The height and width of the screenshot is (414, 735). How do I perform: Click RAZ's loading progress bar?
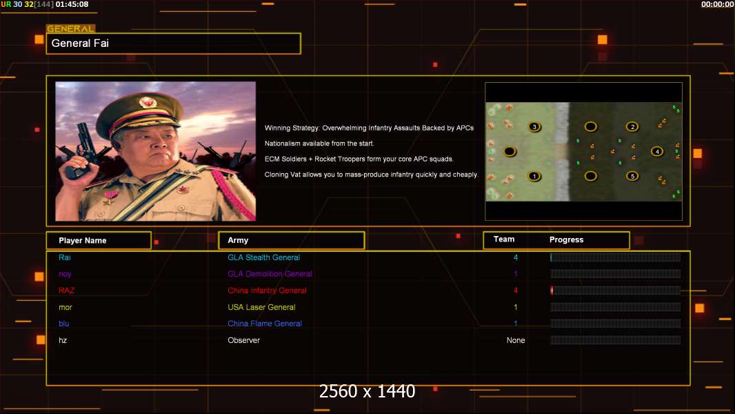click(x=615, y=290)
